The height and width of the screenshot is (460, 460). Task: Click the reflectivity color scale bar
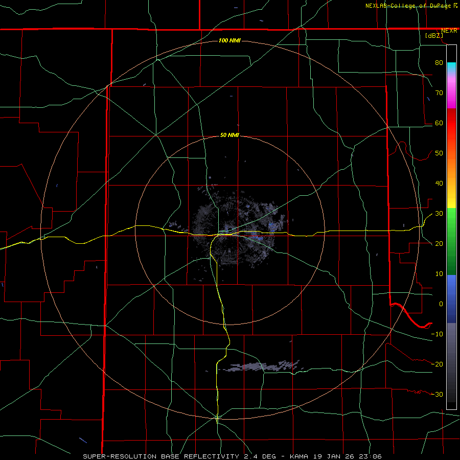(x=451, y=227)
